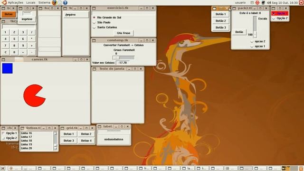The height and width of the screenshot is (171, 304).
Task: Click calculator equals key
Action: 23,52
